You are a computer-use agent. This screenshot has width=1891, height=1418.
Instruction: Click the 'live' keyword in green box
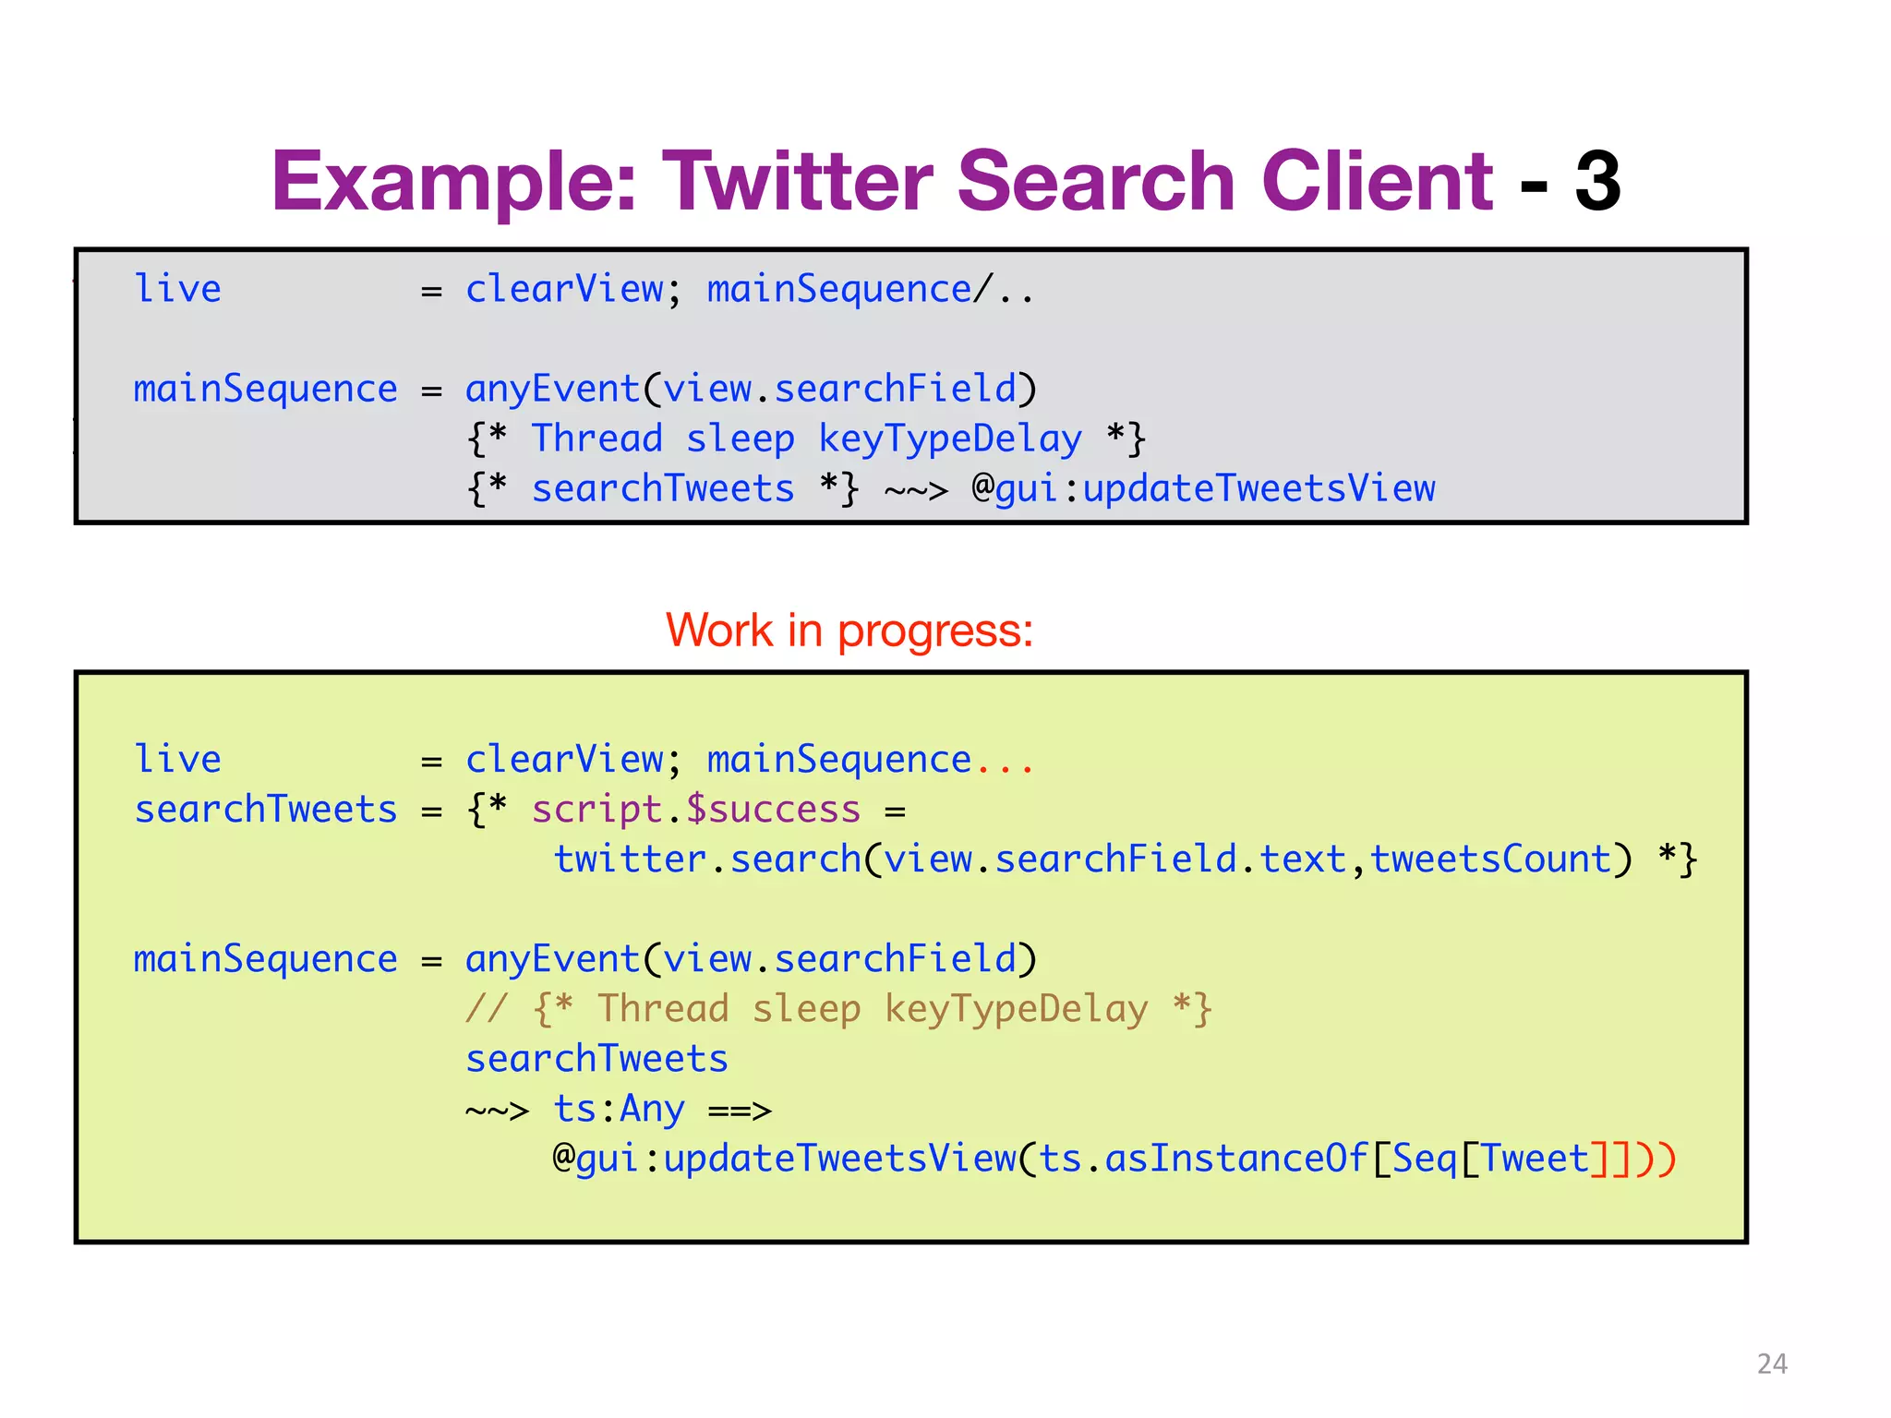tap(177, 760)
